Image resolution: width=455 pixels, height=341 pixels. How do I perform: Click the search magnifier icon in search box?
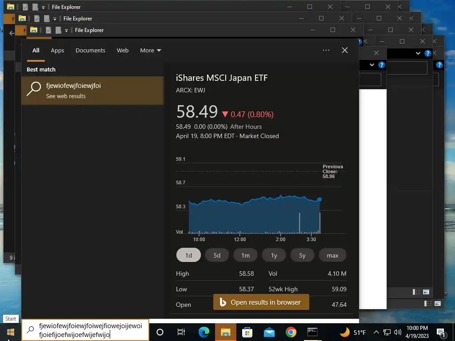(x=31, y=330)
